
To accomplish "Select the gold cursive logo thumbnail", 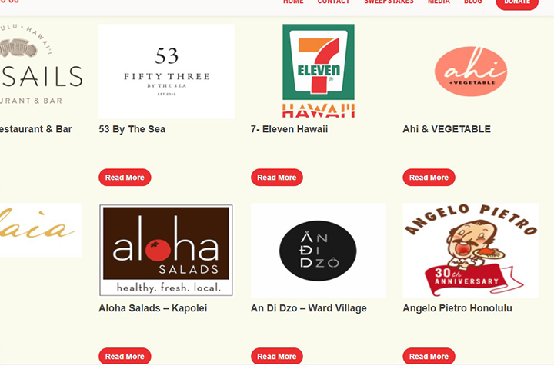I will pos(41,230).
